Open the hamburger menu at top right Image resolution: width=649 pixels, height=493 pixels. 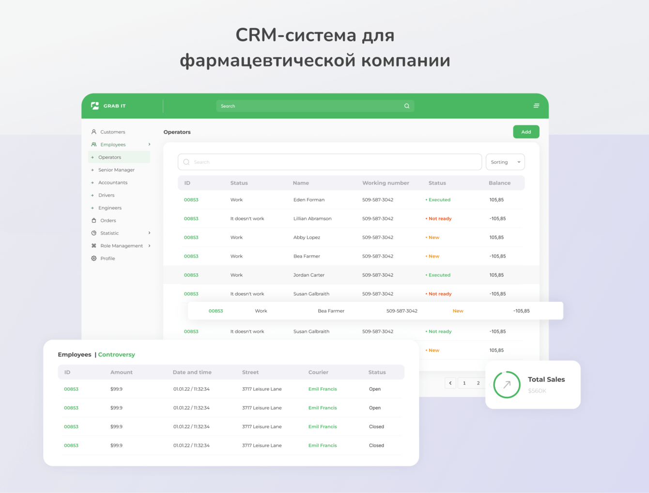[x=536, y=105]
